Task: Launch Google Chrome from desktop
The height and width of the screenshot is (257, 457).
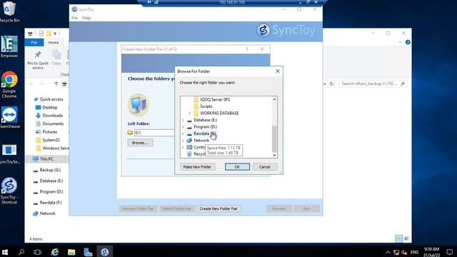Action: point(9,84)
